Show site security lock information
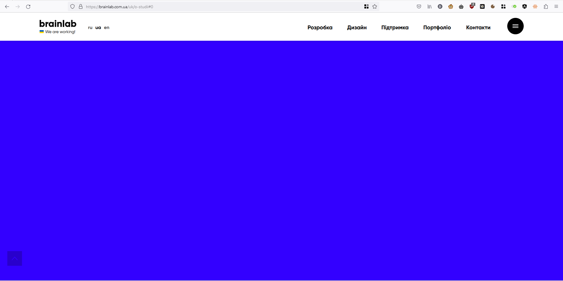 [81, 6]
